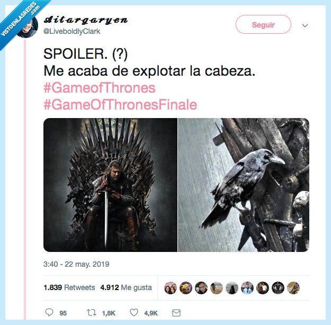The width and height of the screenshot is (331, 325).
Task: Open the Iron Throne image on left
Action: pyautogui.click(x=110, y=185)
